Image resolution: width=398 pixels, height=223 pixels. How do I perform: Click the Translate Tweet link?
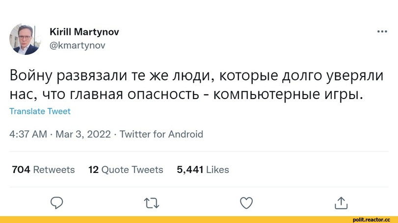pyautogui.click(x=40, y=111)
